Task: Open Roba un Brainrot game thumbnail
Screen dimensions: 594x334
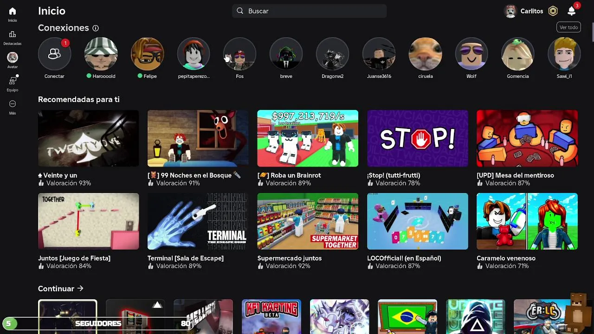Action: coord(308,138)
